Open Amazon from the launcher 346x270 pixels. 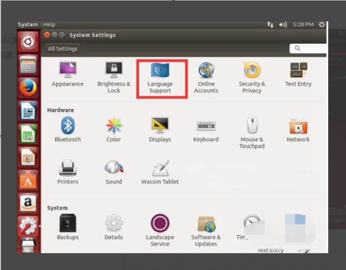[28, 203]
